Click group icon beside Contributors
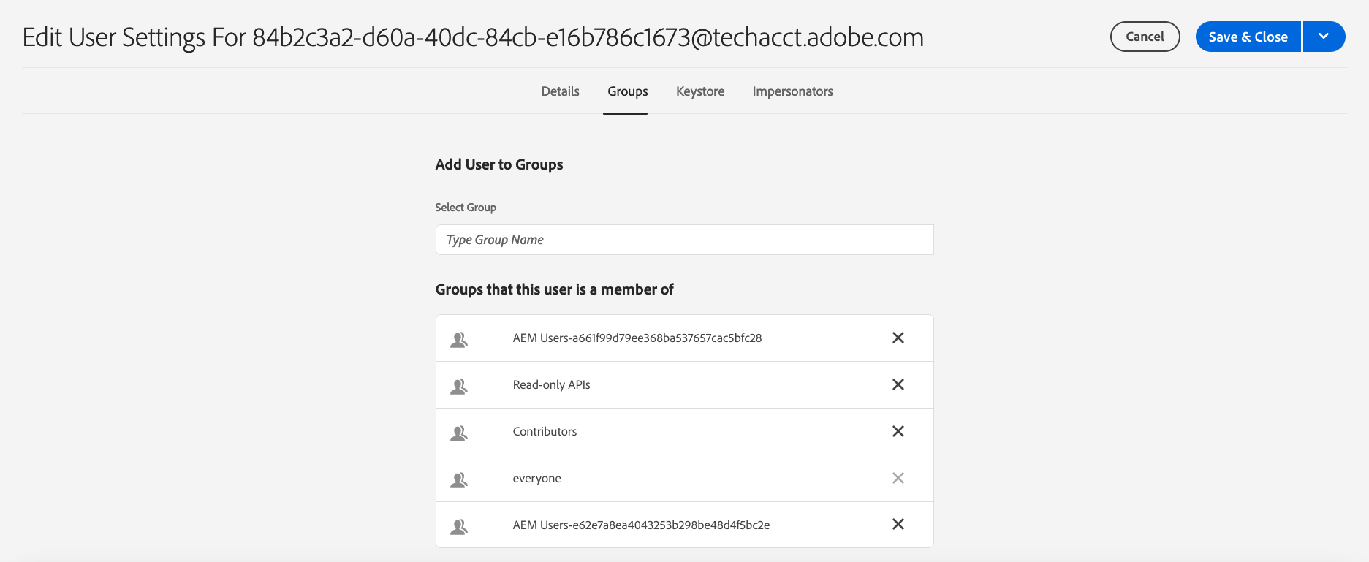Screen dimensions: 1369x562 459,433
